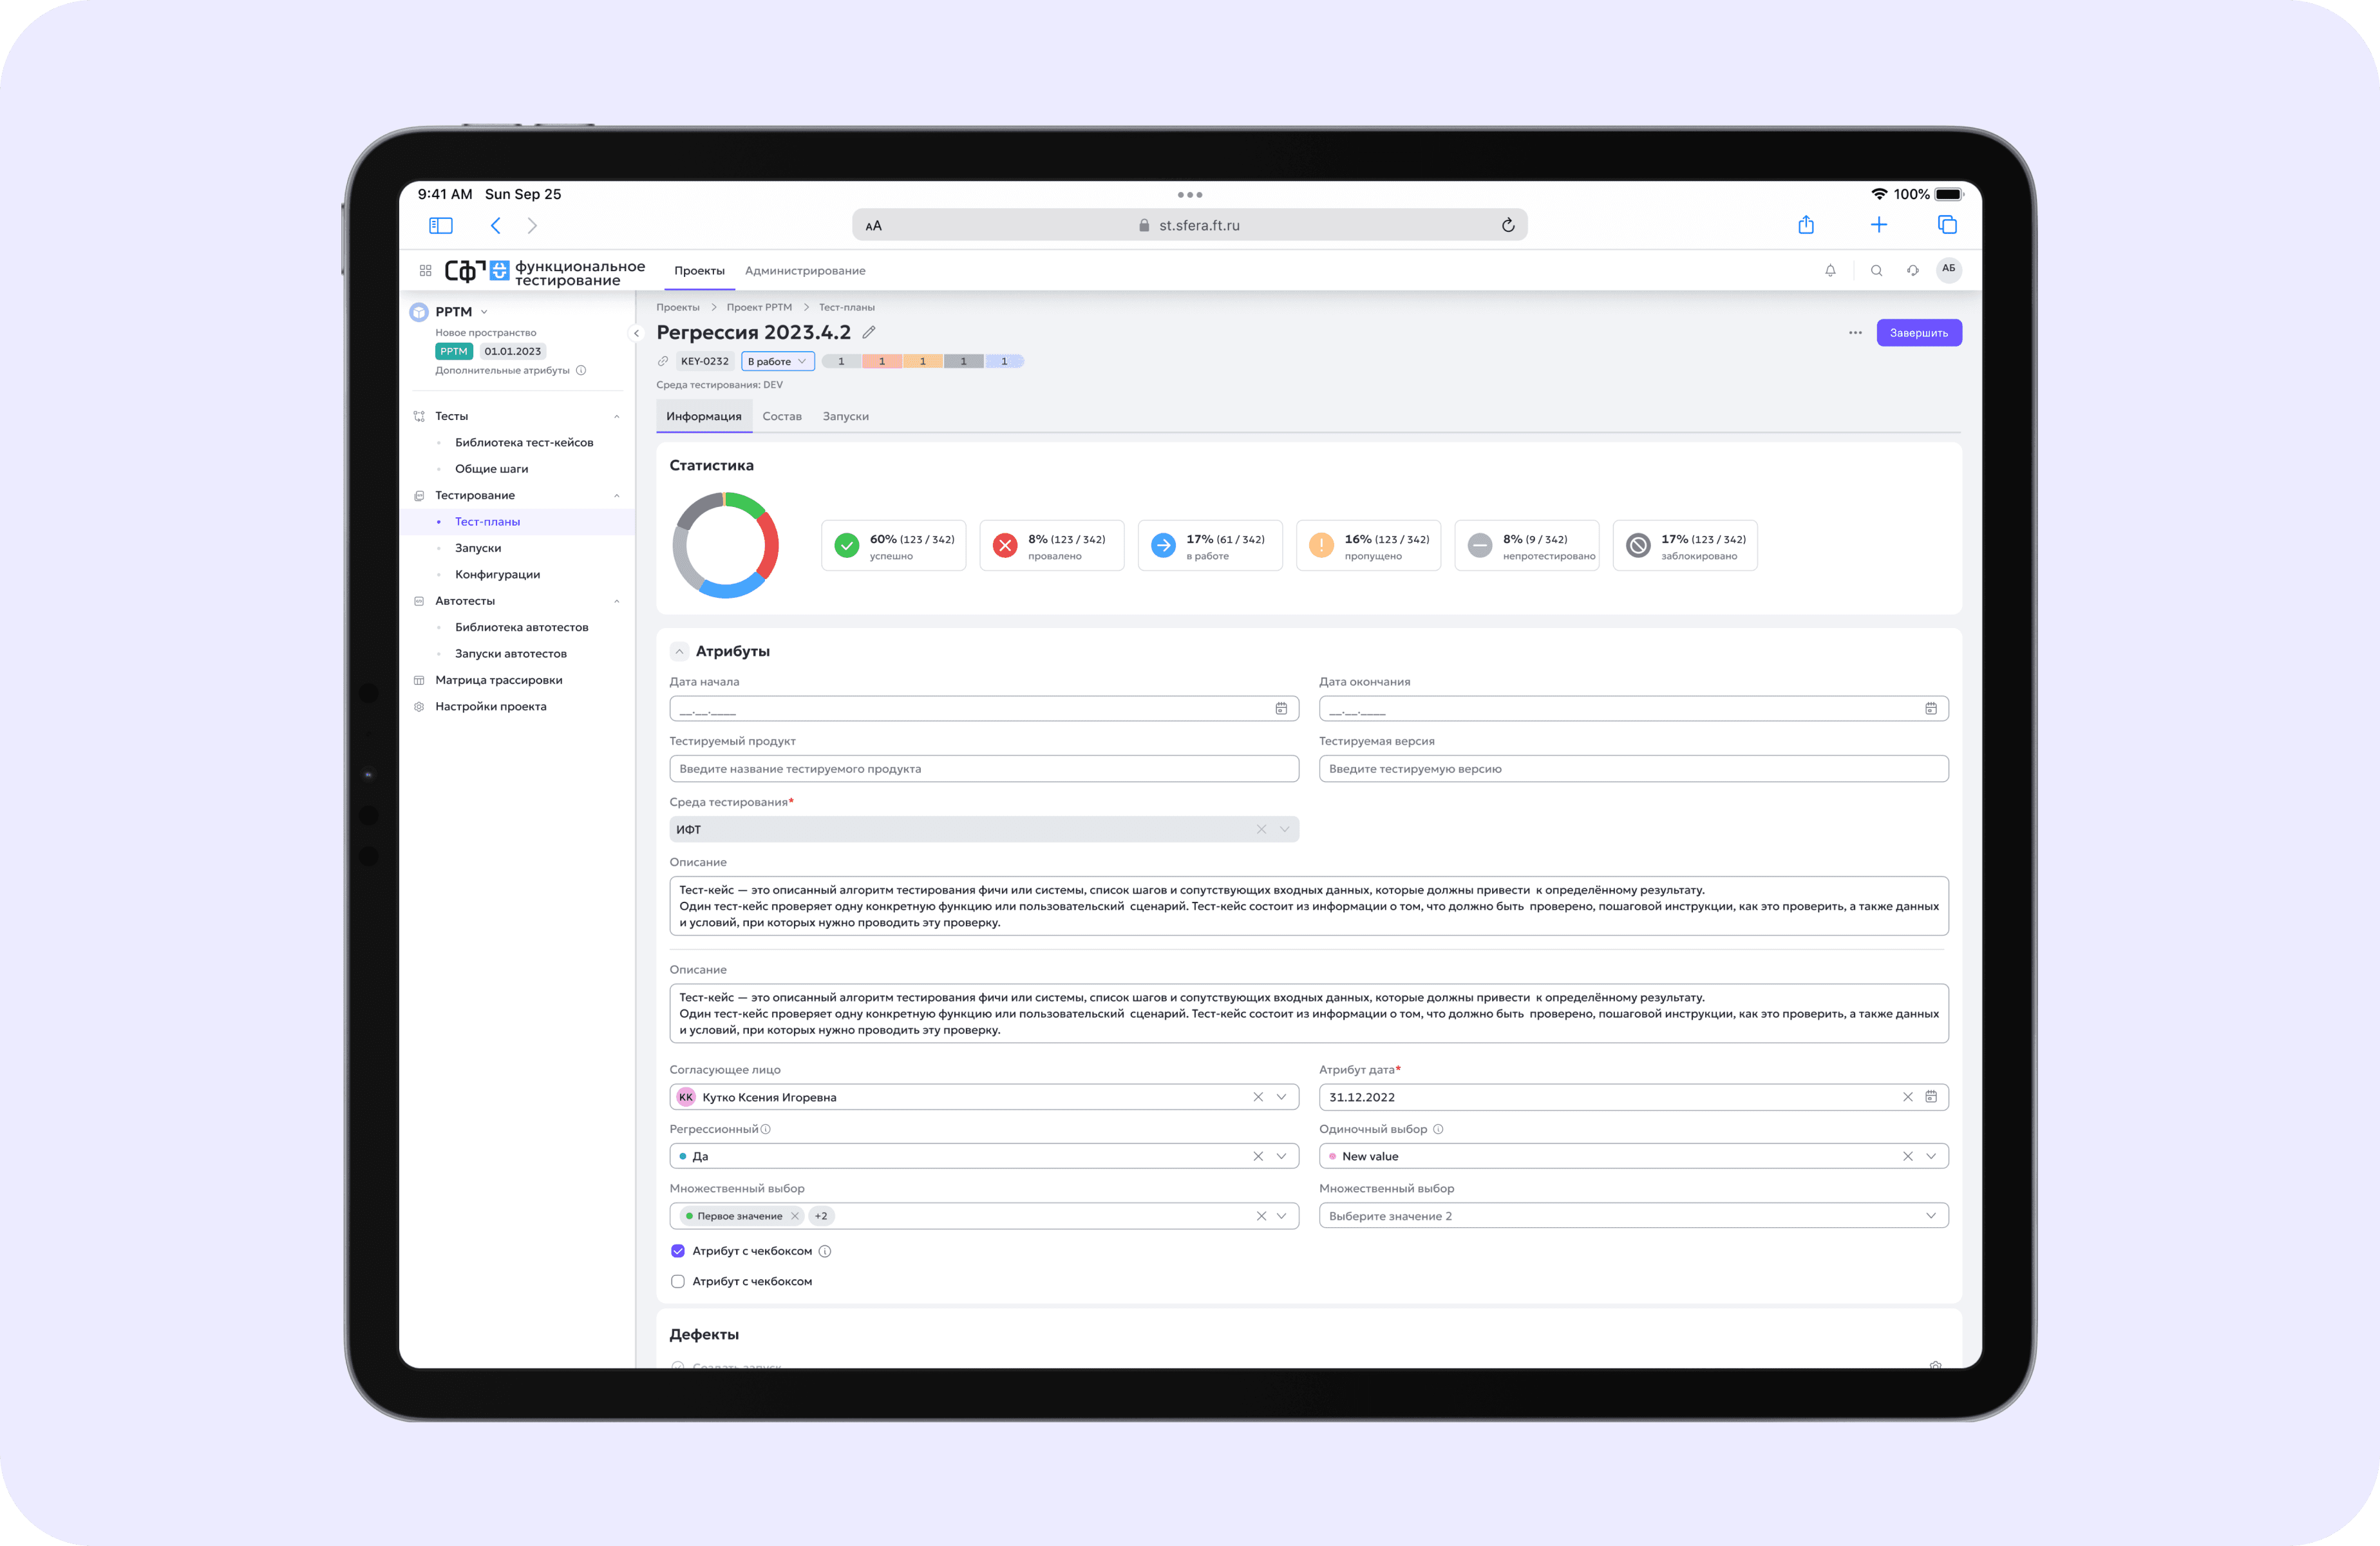This screenshot has height=1546, width=2380.
Task: Click the Проект PPTM breadcrumb link
Action: pyautogui.click(x=758, y=307)
